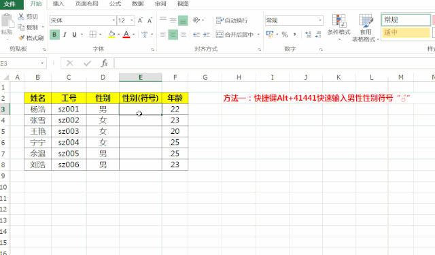Viewport: 435px width, 255px height.
Task: Decrease decimal places
Action: [x=318, y=35]
